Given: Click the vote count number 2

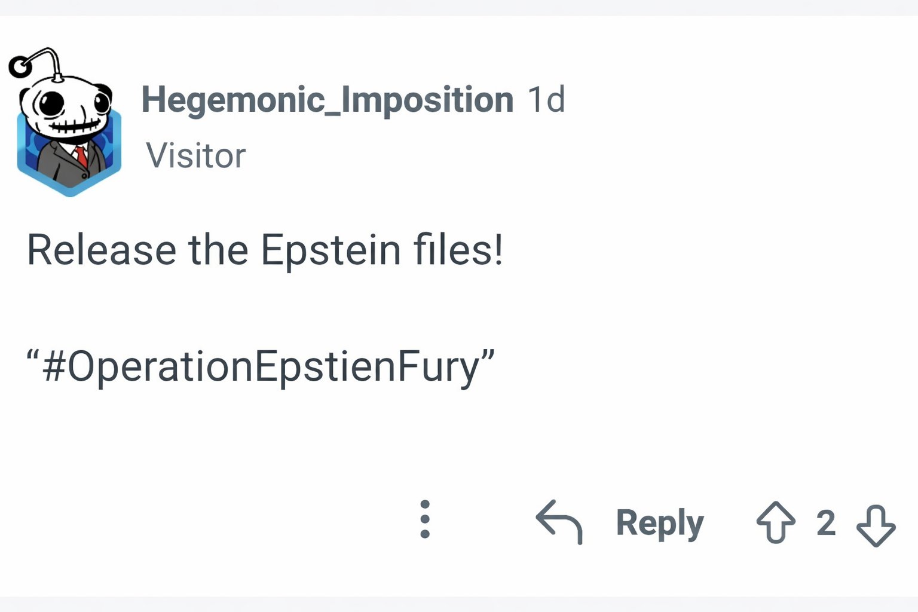Looking at the screenshot, I should [x=825, y=524].
